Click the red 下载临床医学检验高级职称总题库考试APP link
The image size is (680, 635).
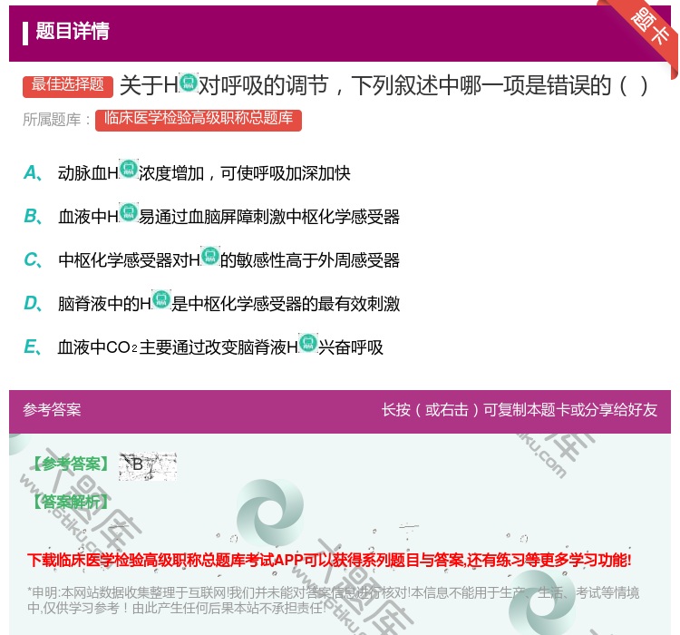(329, 560)
